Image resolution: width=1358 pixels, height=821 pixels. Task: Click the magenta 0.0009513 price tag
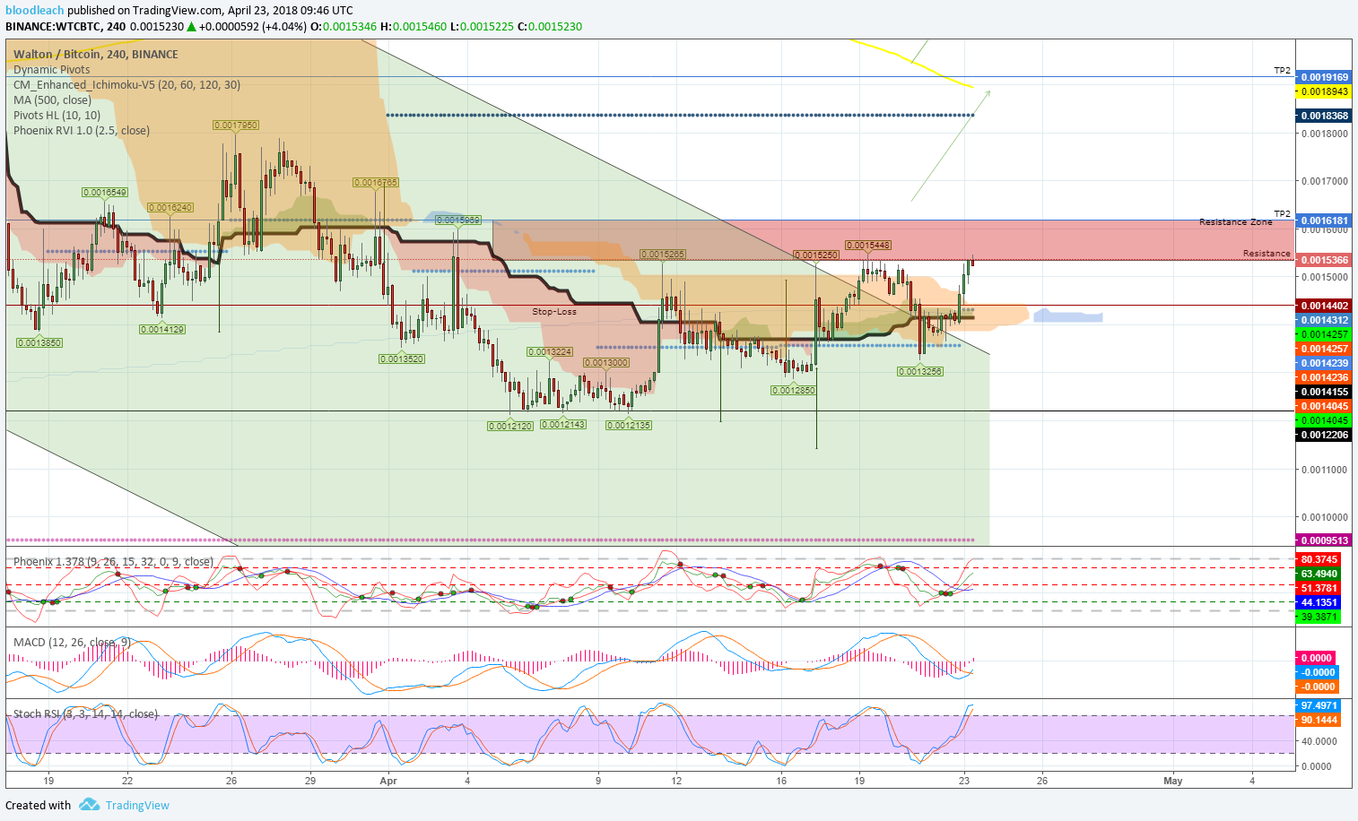[x=1324, y=540]
